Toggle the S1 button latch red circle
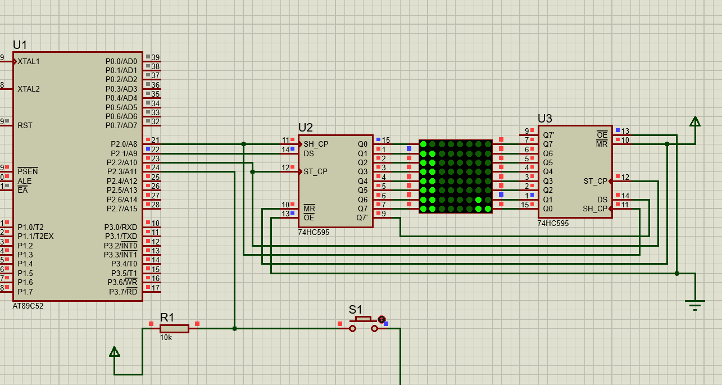Image resolution: width=722 pixels, height=385 pixels. (x=382, y=319)
